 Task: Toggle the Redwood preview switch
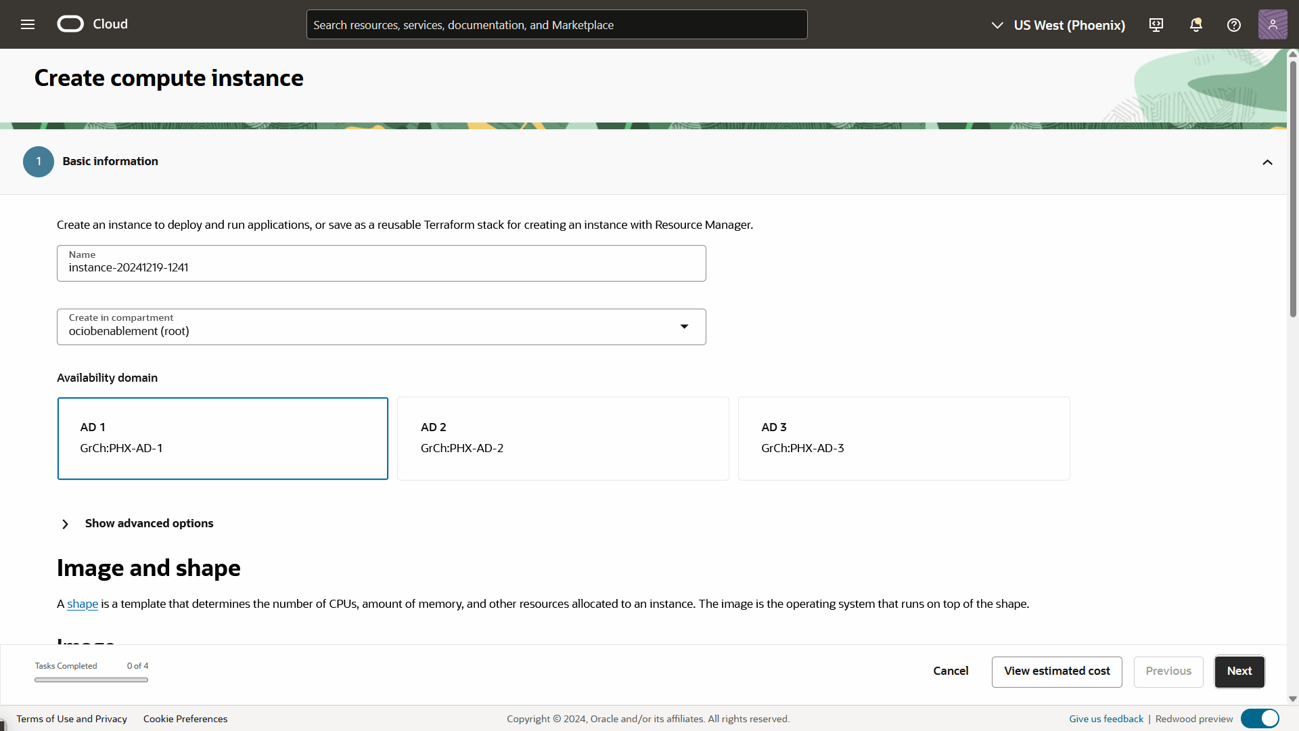coord(1260,719)
